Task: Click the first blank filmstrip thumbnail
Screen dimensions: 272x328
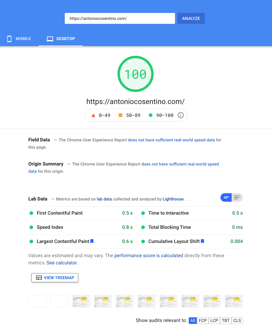Action: point(37,301)
